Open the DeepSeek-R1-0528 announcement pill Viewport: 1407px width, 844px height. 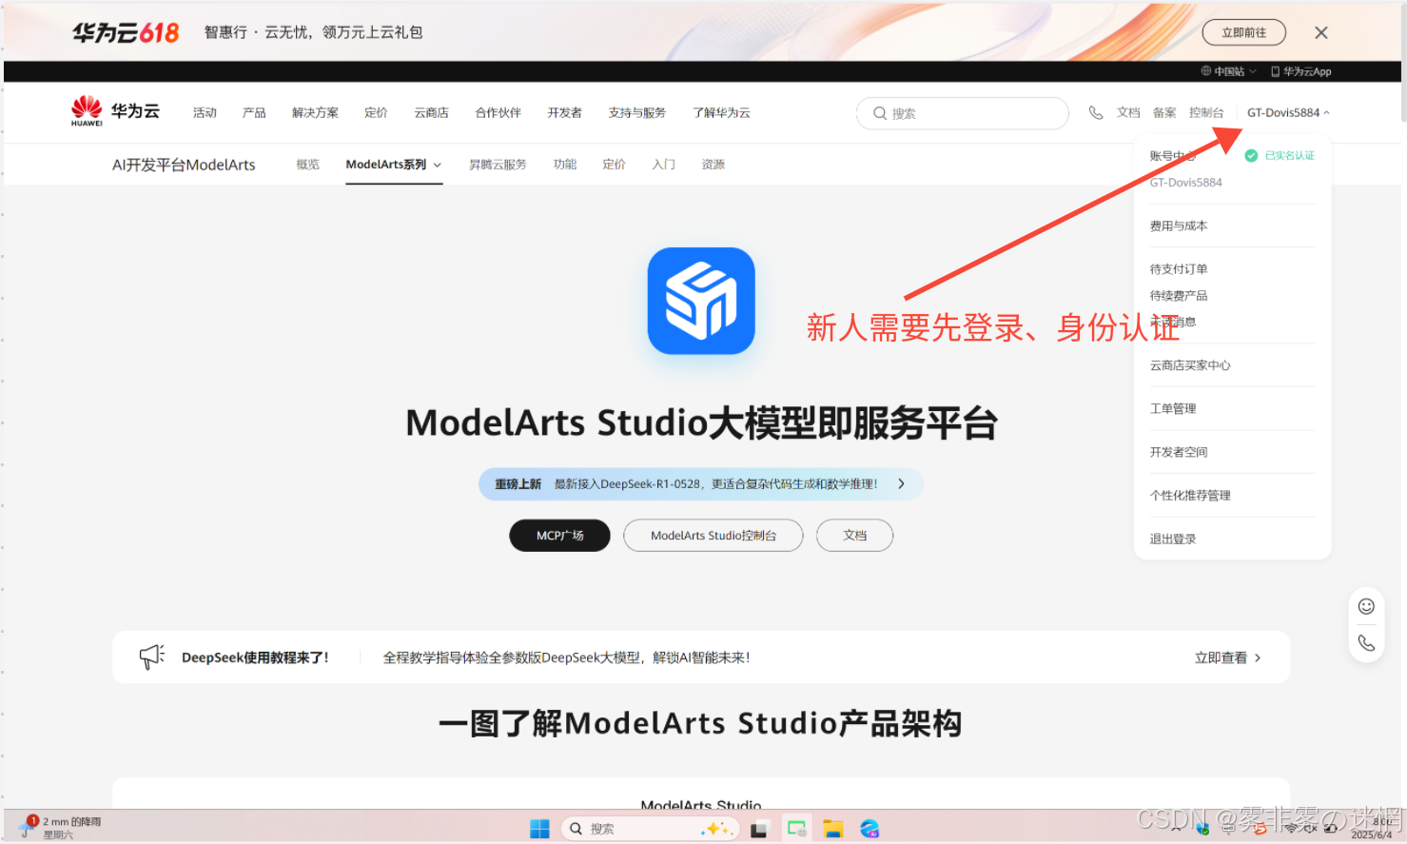(x=701, y=484)
